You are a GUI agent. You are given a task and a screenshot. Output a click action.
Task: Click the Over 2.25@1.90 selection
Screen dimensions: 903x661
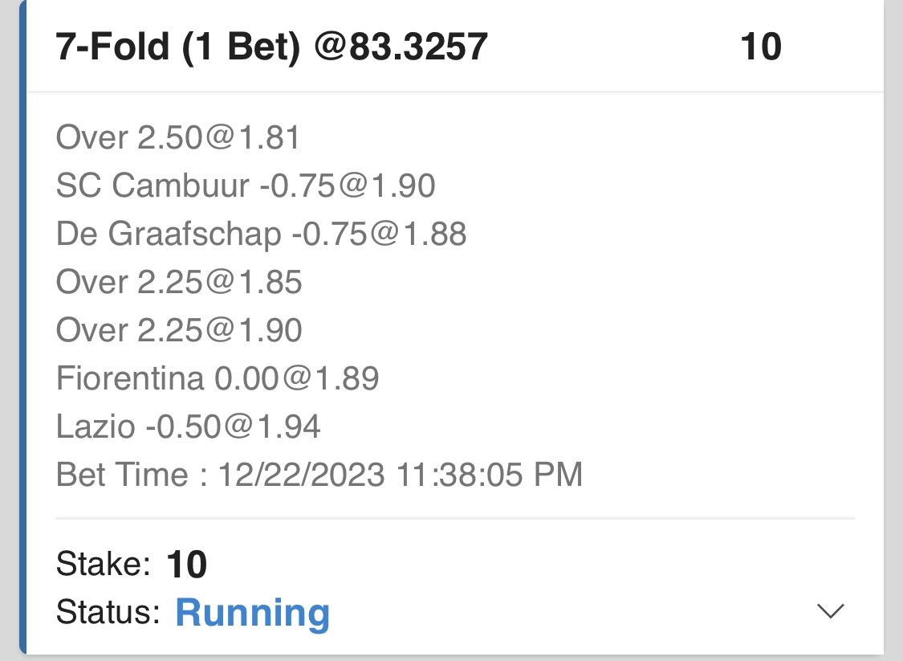click(x=179, y=331)
